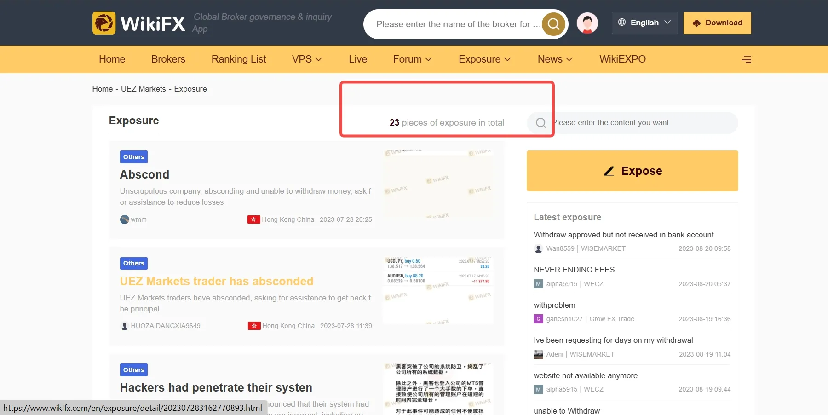Expand the News menu
This screenshot has width=828, height=415.
[x=555, y=59]
